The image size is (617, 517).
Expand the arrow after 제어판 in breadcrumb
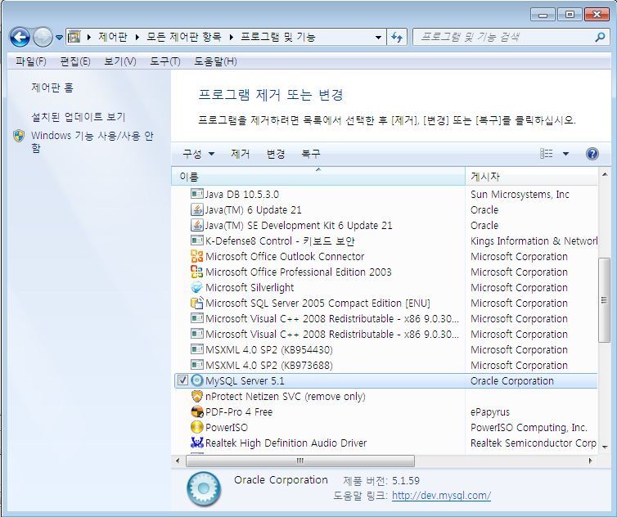[137, 37]
